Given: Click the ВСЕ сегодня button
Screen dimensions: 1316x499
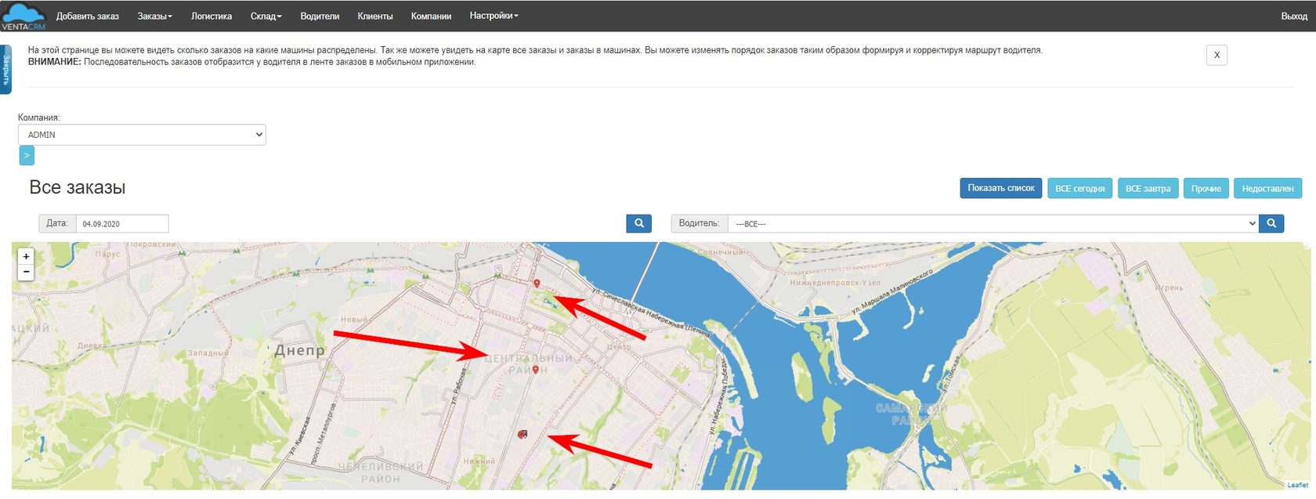Looking at the screenshot, I should click(1079, 188).
